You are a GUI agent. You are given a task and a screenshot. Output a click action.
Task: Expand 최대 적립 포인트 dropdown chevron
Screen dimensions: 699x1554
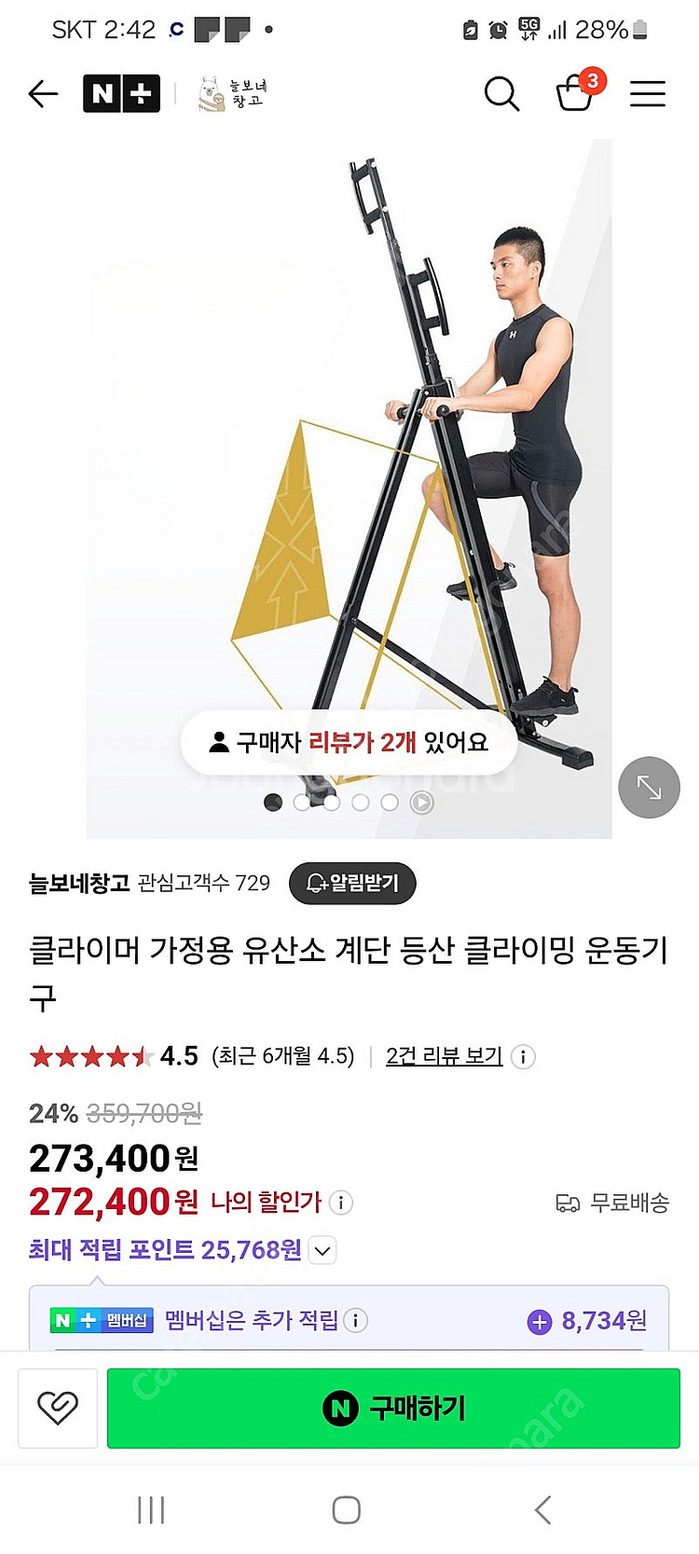[322, 1251]
